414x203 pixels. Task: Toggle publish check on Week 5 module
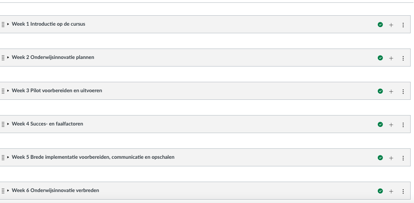click(380, 157)
